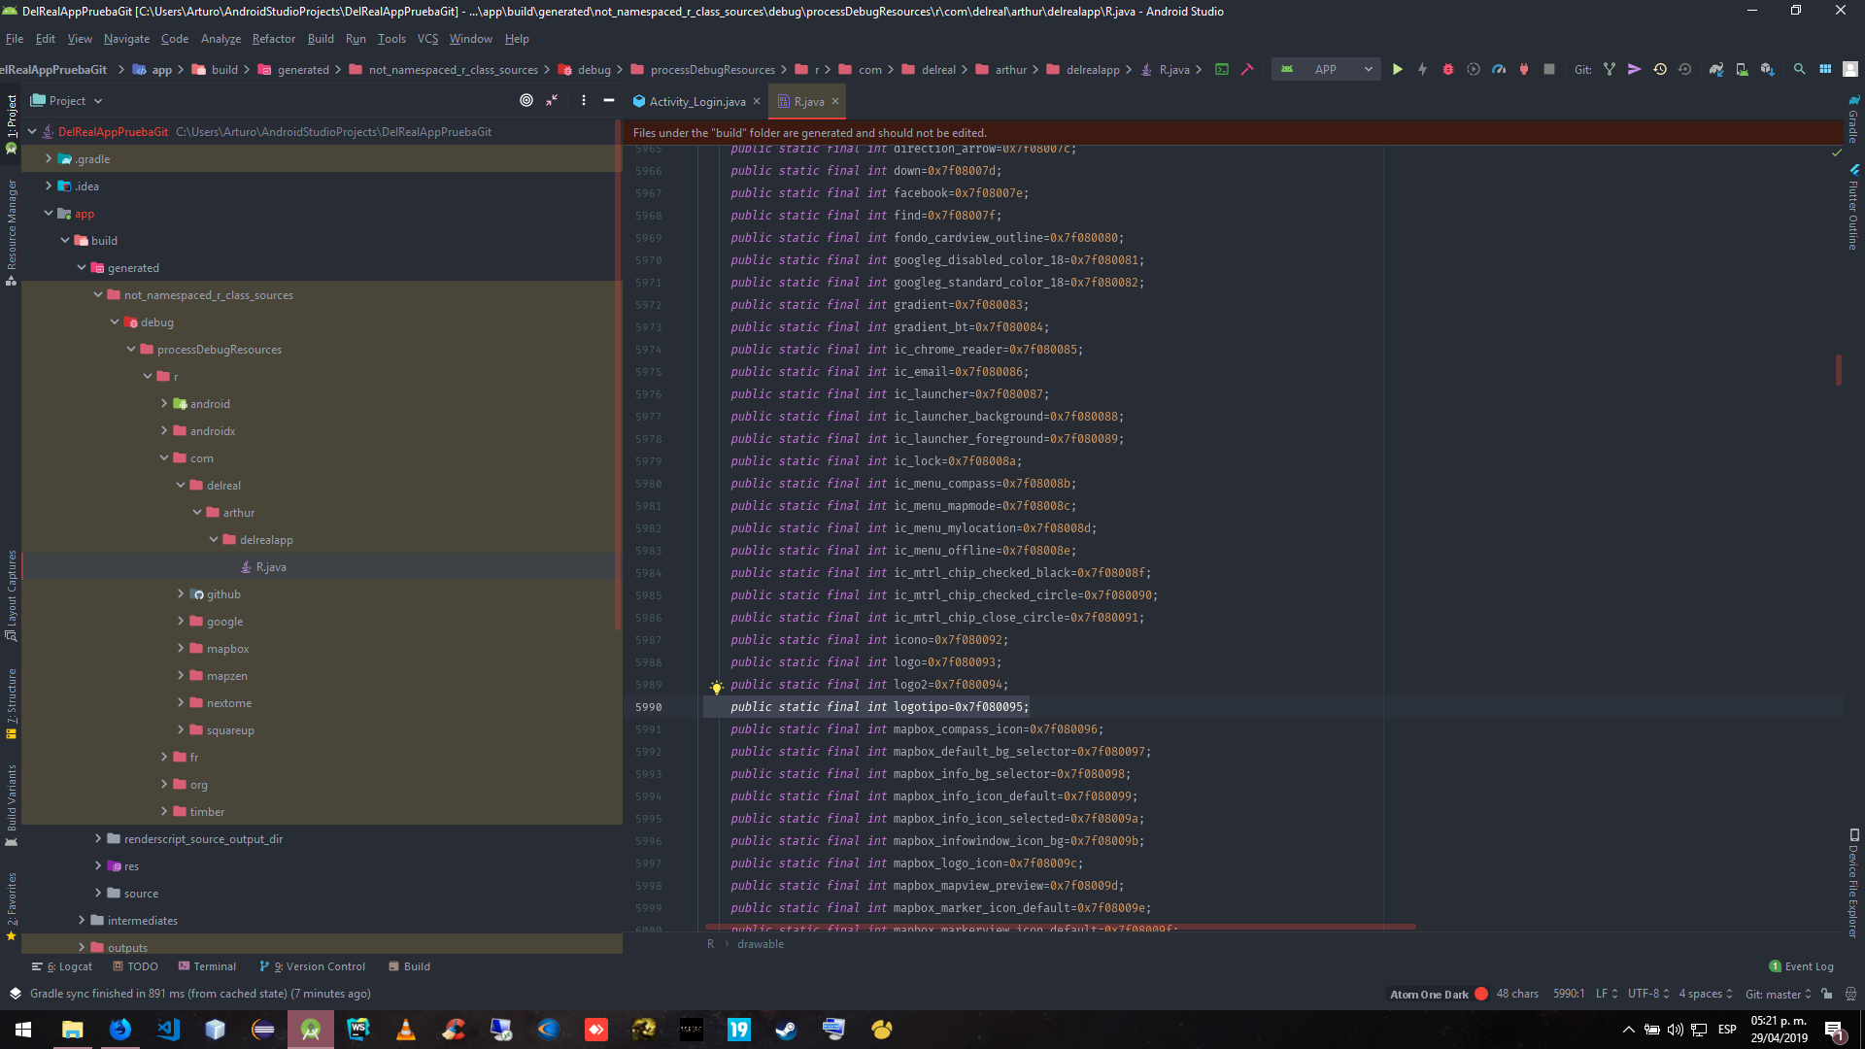1865x1049 pixels.
Task: Run app with coverage icon
Action: (x=1474, y=69)
